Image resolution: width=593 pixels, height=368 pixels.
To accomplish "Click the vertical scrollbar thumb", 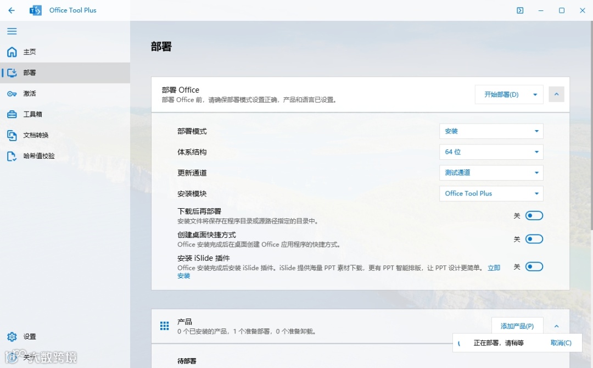I will (591, 125).
